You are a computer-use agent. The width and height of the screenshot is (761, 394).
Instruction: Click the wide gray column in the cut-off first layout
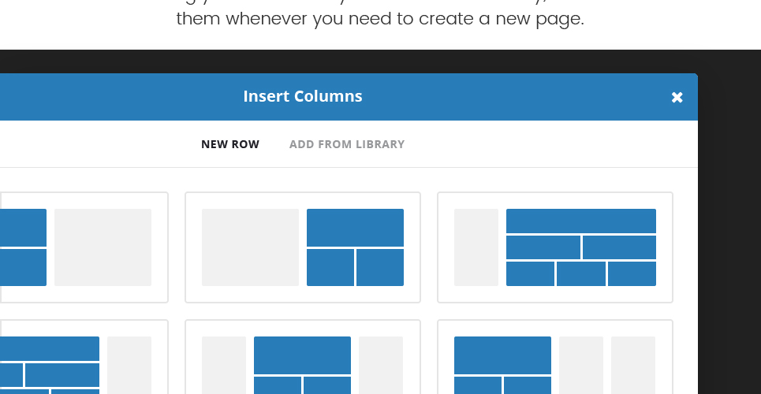click(x=103, y=247)
